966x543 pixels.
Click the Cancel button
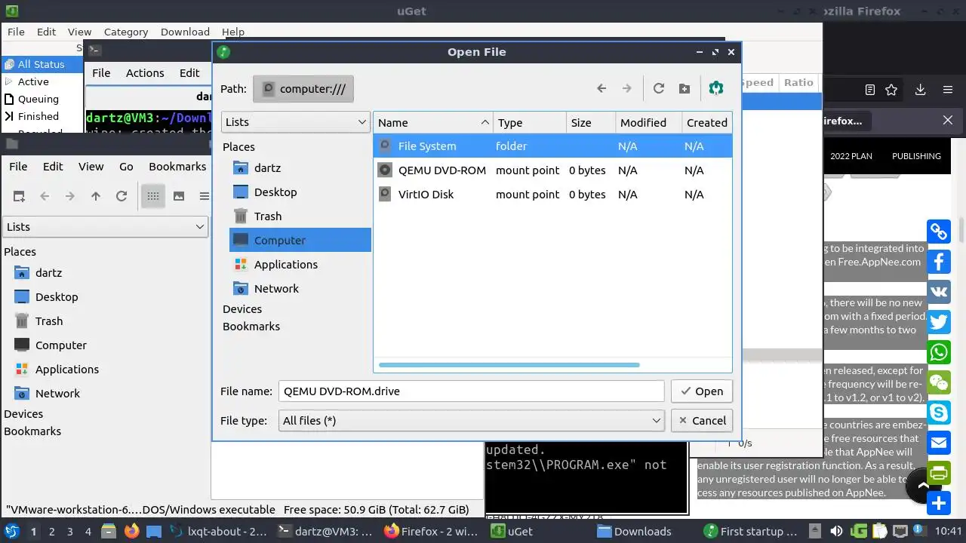(702, 420)
